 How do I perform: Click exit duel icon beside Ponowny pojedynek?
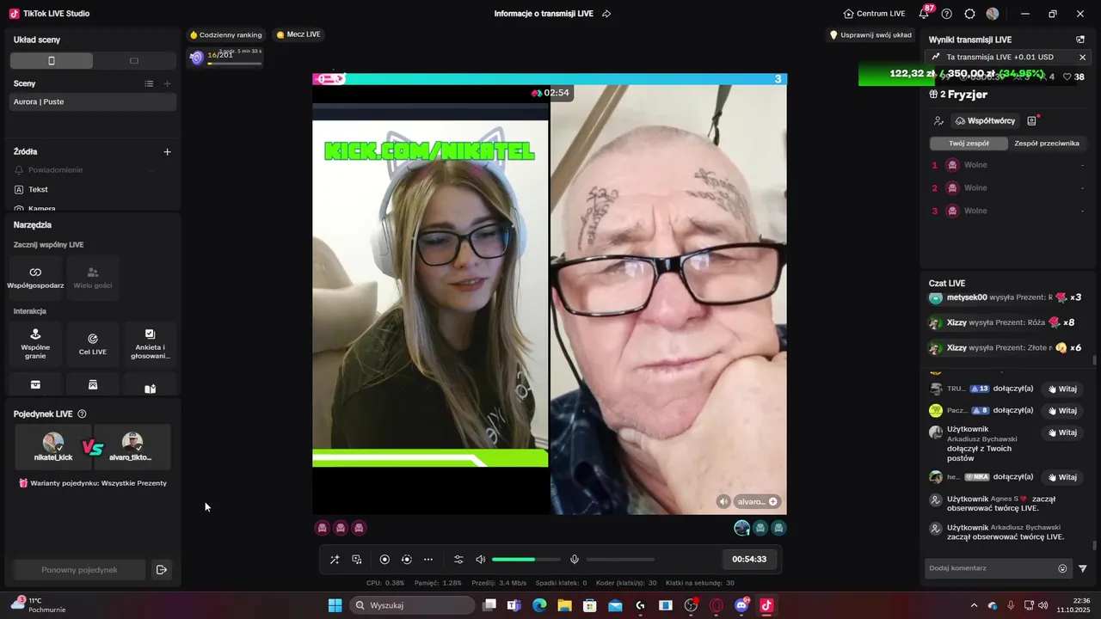coord(161,570)
